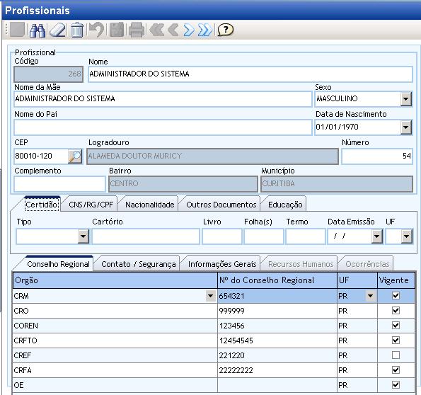Viewport: 421px width, 395px height.
Task: Click the Nome do Pai field
Action: [163, 127]
